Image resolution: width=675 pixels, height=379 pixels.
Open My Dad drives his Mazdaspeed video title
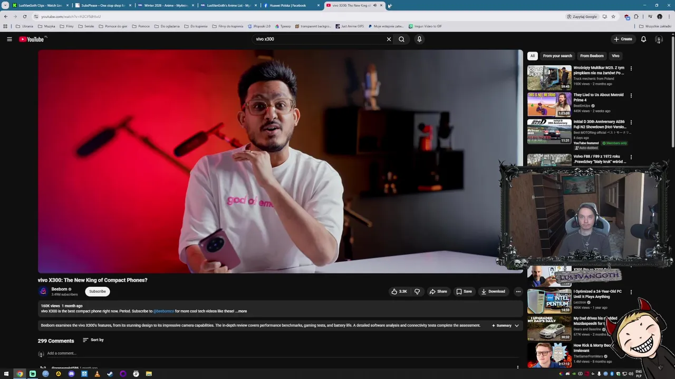click(x=596, y=321)
